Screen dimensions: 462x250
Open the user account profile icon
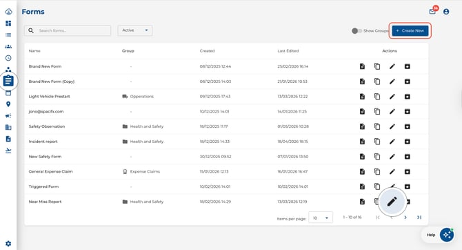point(446,12)
